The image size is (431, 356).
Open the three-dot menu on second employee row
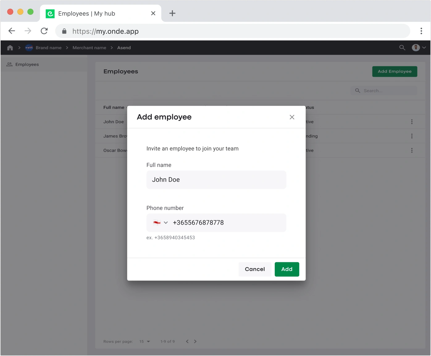click(412, 136)
